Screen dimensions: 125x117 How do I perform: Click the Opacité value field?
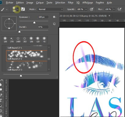(x=81, y=9)
